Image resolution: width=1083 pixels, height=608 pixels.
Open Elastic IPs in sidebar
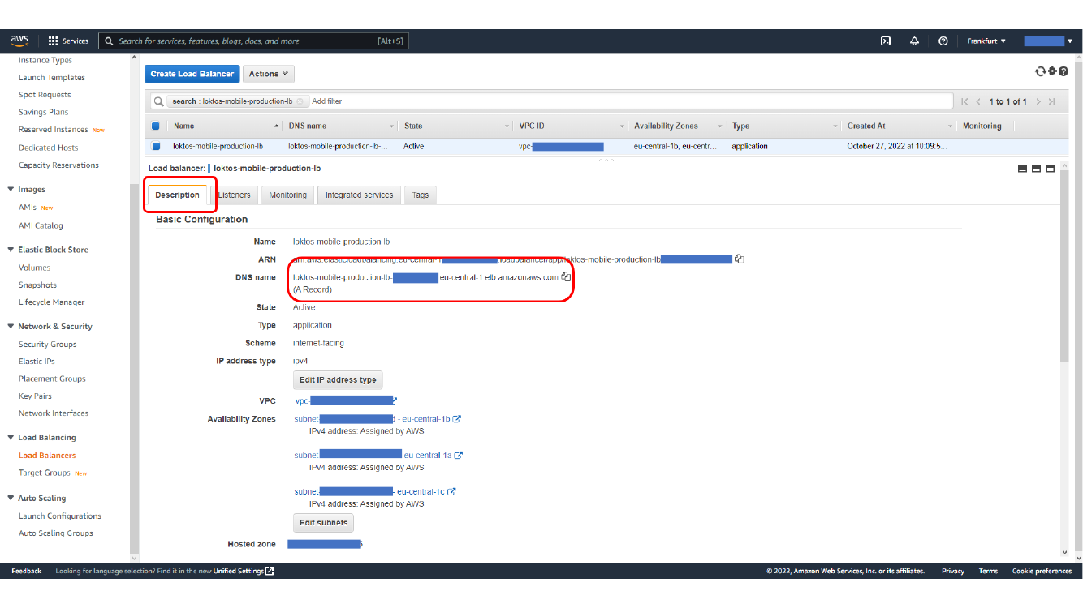37,362
